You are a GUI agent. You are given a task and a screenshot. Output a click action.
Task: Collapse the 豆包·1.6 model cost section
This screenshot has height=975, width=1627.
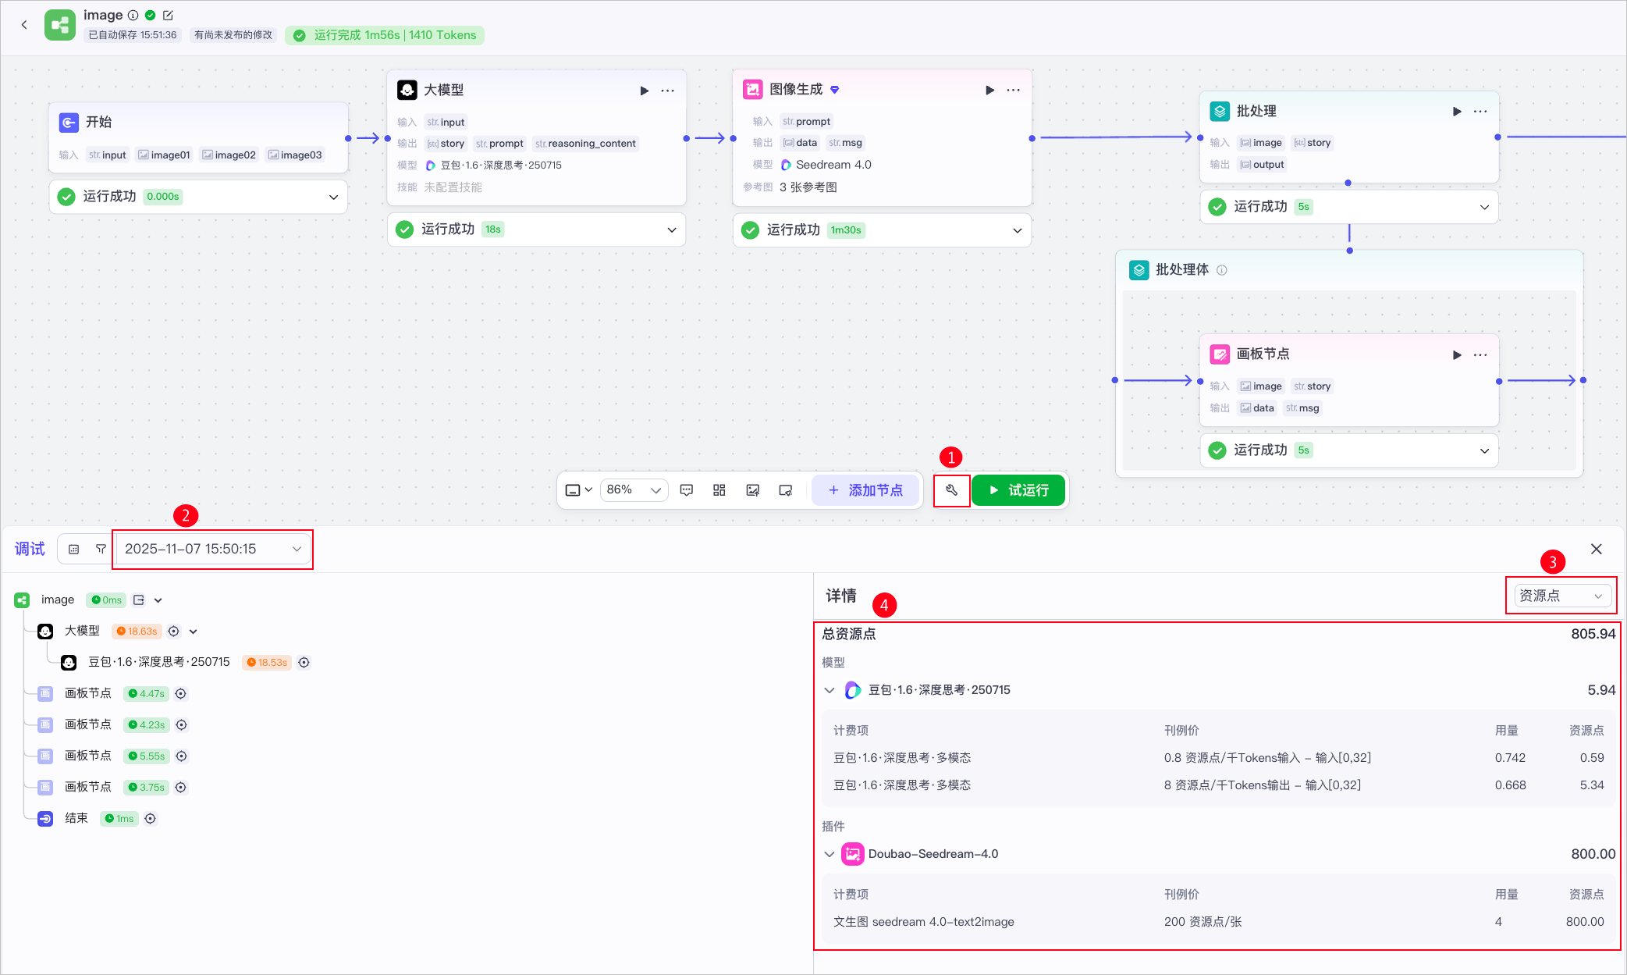829,690
